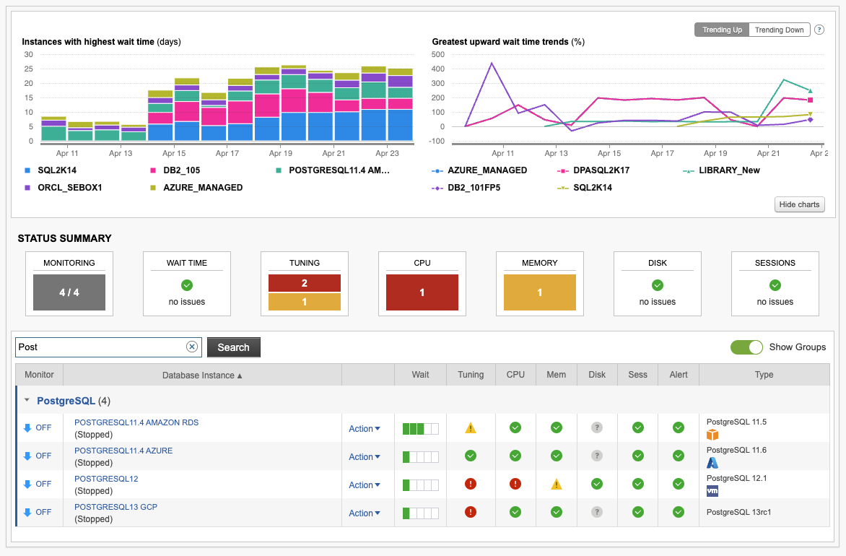Open the charts help question-mark icon
846x556 pixels.
(x=819, y=30)
